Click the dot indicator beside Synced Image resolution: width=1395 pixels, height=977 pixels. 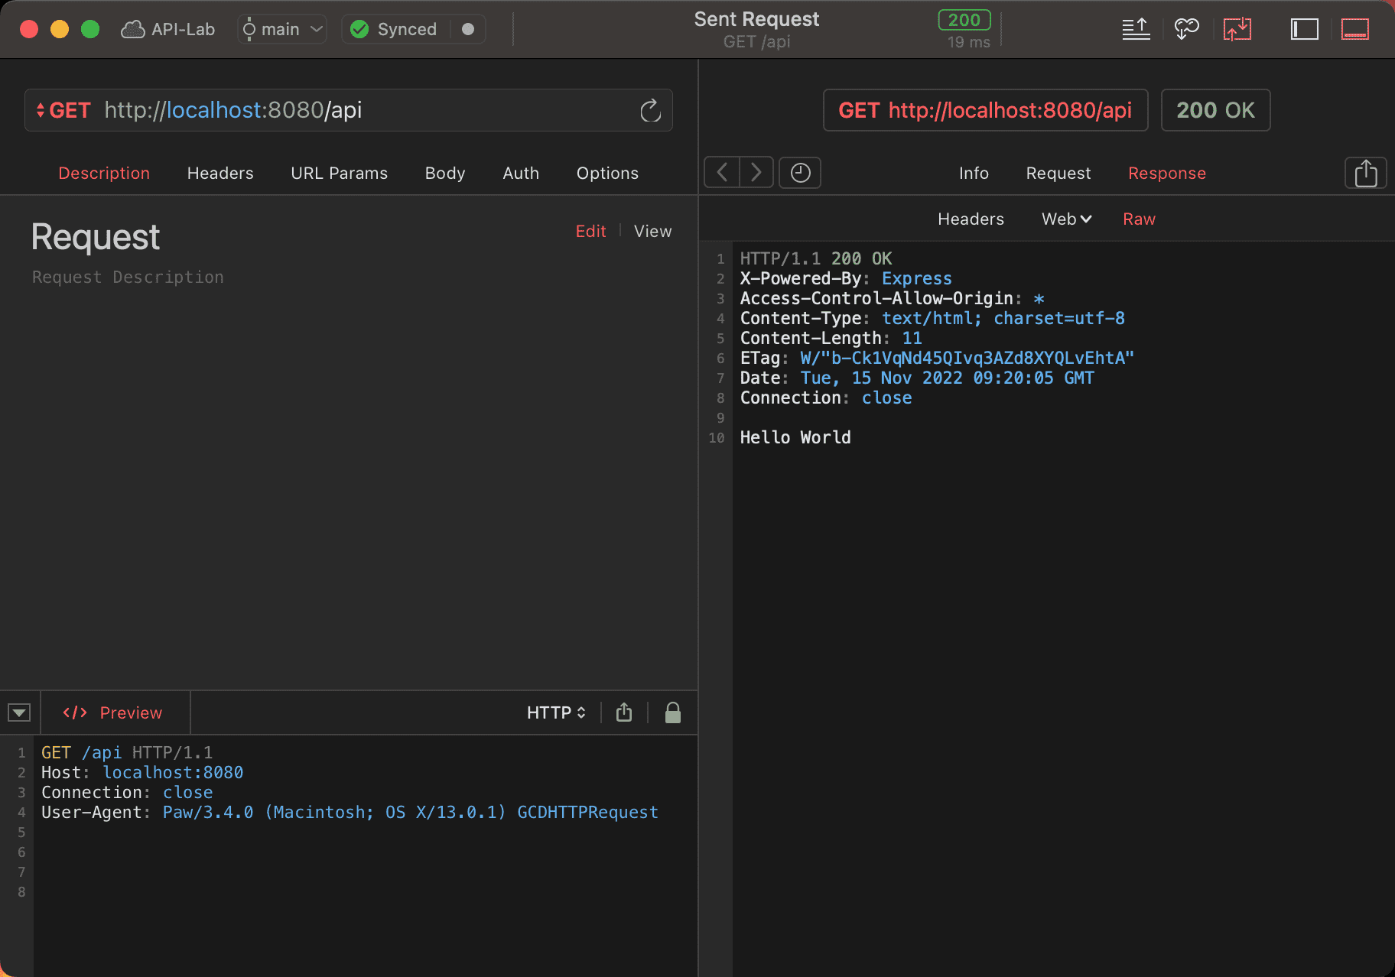click(x=468, y=29)
